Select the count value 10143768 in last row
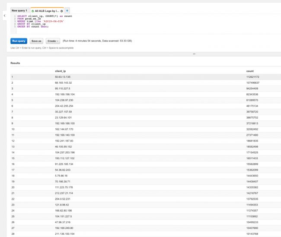The height and width of the screenshot is (237, 281). (x=252, y=234)
